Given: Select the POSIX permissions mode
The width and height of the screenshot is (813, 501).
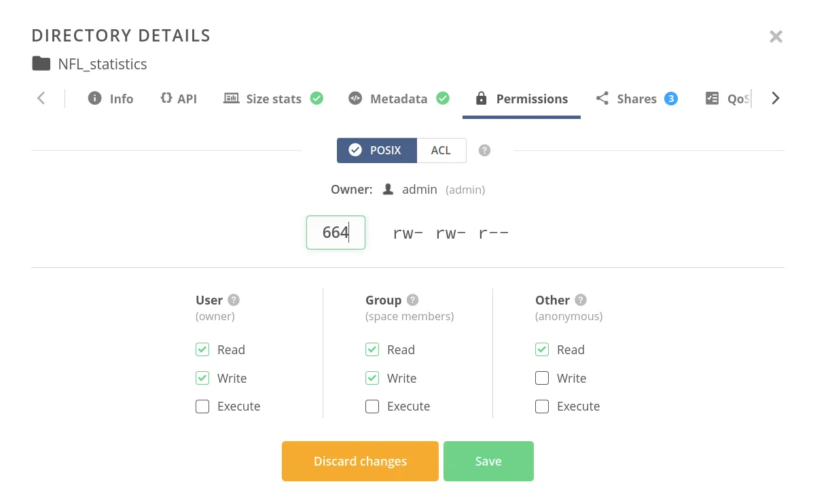Looking at the screenshot, I should pos(377,150).
